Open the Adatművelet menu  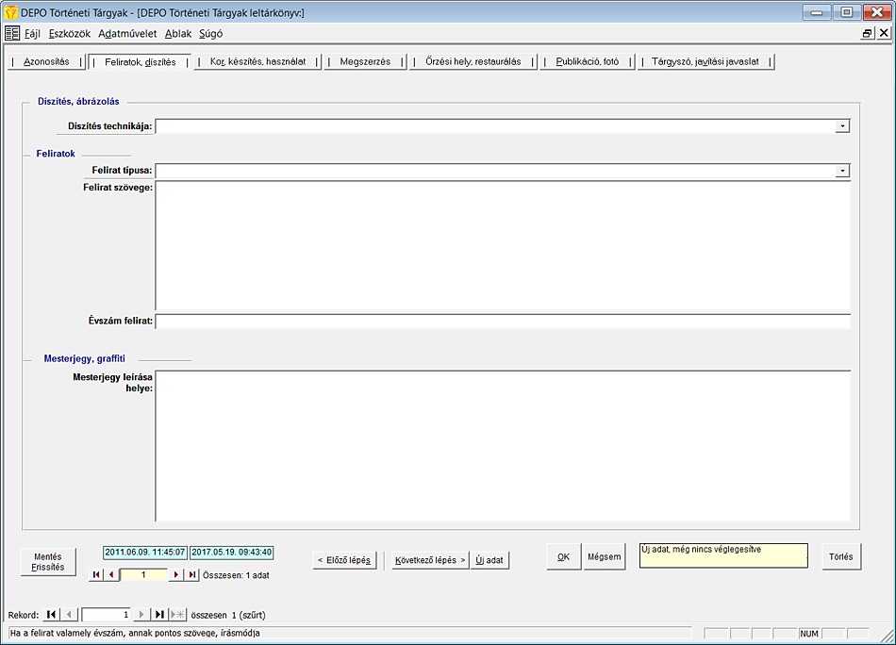(127, 33)
